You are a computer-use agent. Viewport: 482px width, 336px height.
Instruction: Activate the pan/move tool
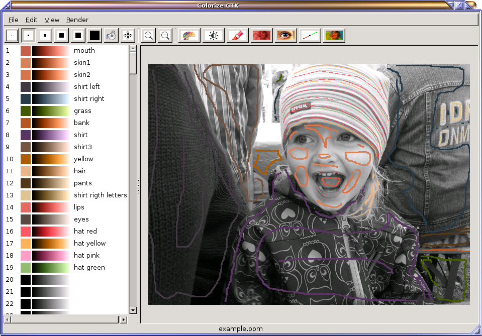(x=128, y=35)
